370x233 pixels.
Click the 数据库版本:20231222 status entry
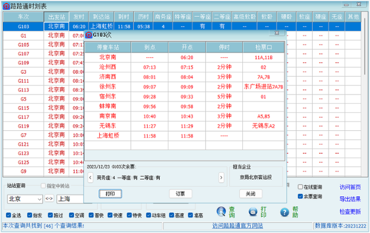point(340,226)
